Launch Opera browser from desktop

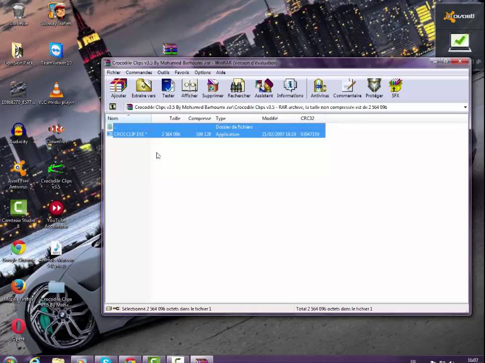[x=18, y=330]
